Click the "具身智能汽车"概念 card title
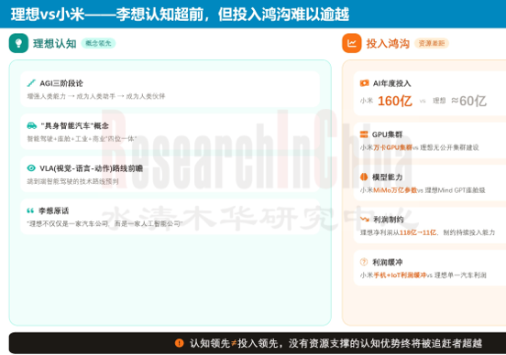The width and height of the screenshot is (506, 355). (x=75, y=125)
